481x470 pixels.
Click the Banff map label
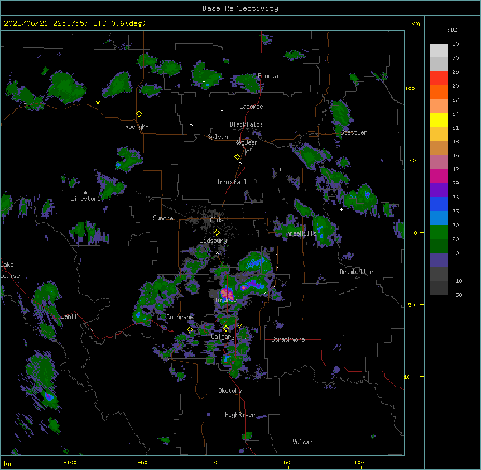click(x=69, y=316)
